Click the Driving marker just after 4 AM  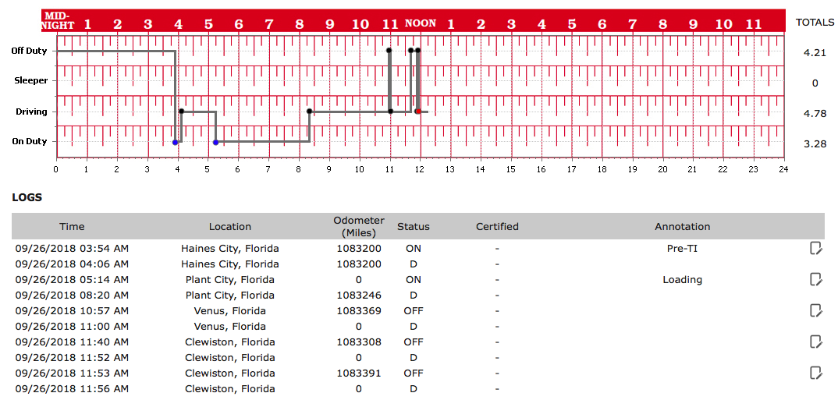(181, 112)
